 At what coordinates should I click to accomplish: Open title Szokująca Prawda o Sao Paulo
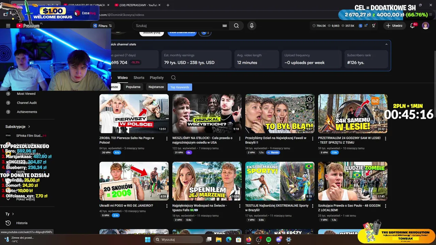(348, 208)
